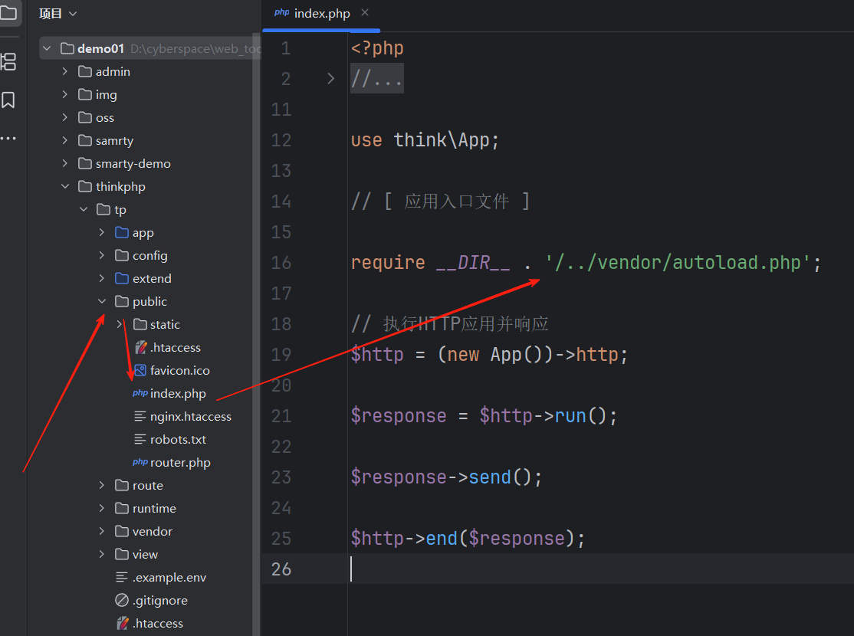
Task: Click the robots.txt text file icon
Action: click(140, 439)
